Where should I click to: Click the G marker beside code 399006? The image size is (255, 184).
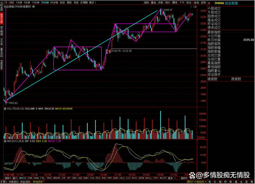click(x=209, y=2)
